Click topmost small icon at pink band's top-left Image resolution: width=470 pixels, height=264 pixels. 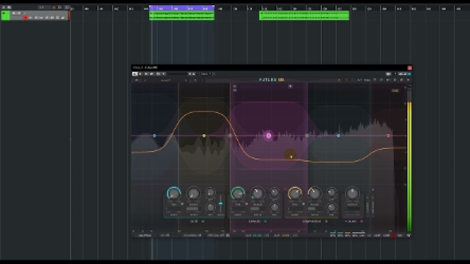coord(235,86)
